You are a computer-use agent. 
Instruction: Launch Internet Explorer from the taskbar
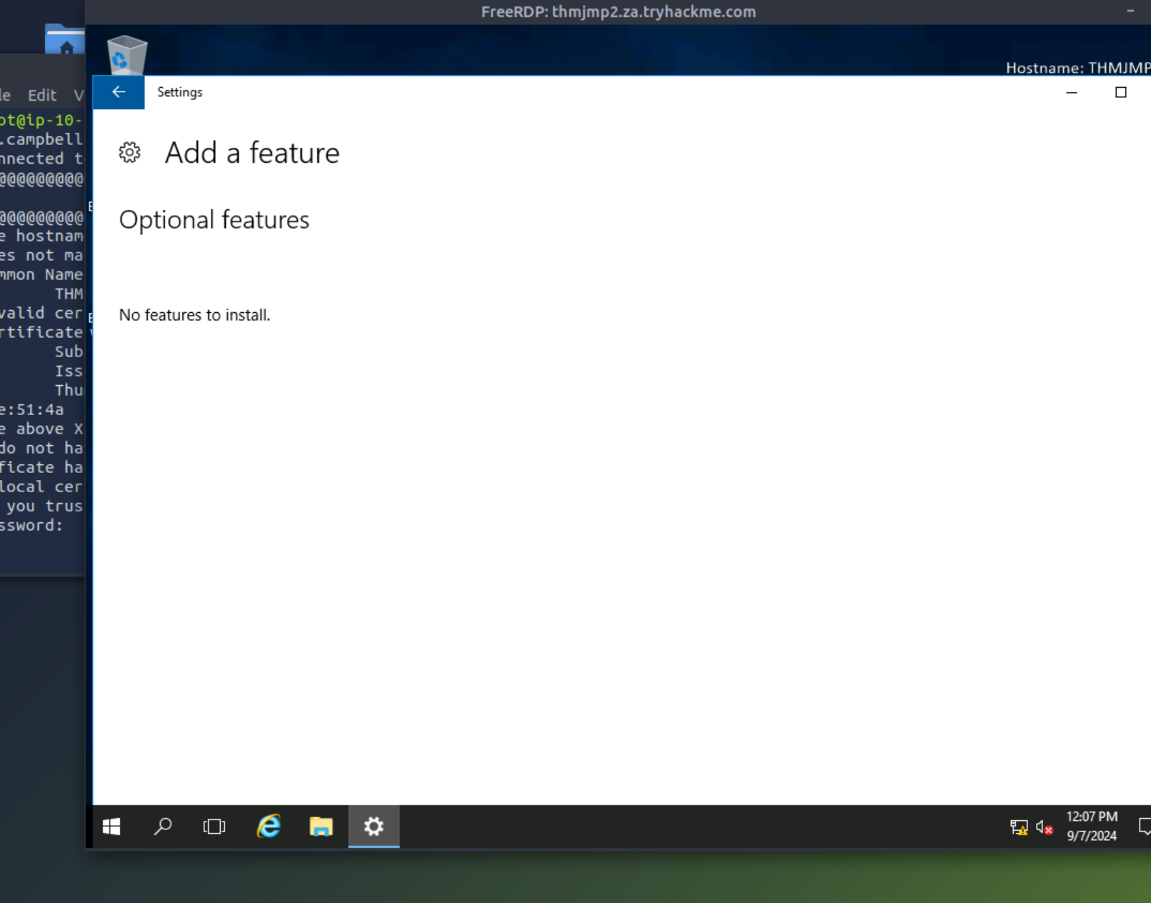coord(269,827)
